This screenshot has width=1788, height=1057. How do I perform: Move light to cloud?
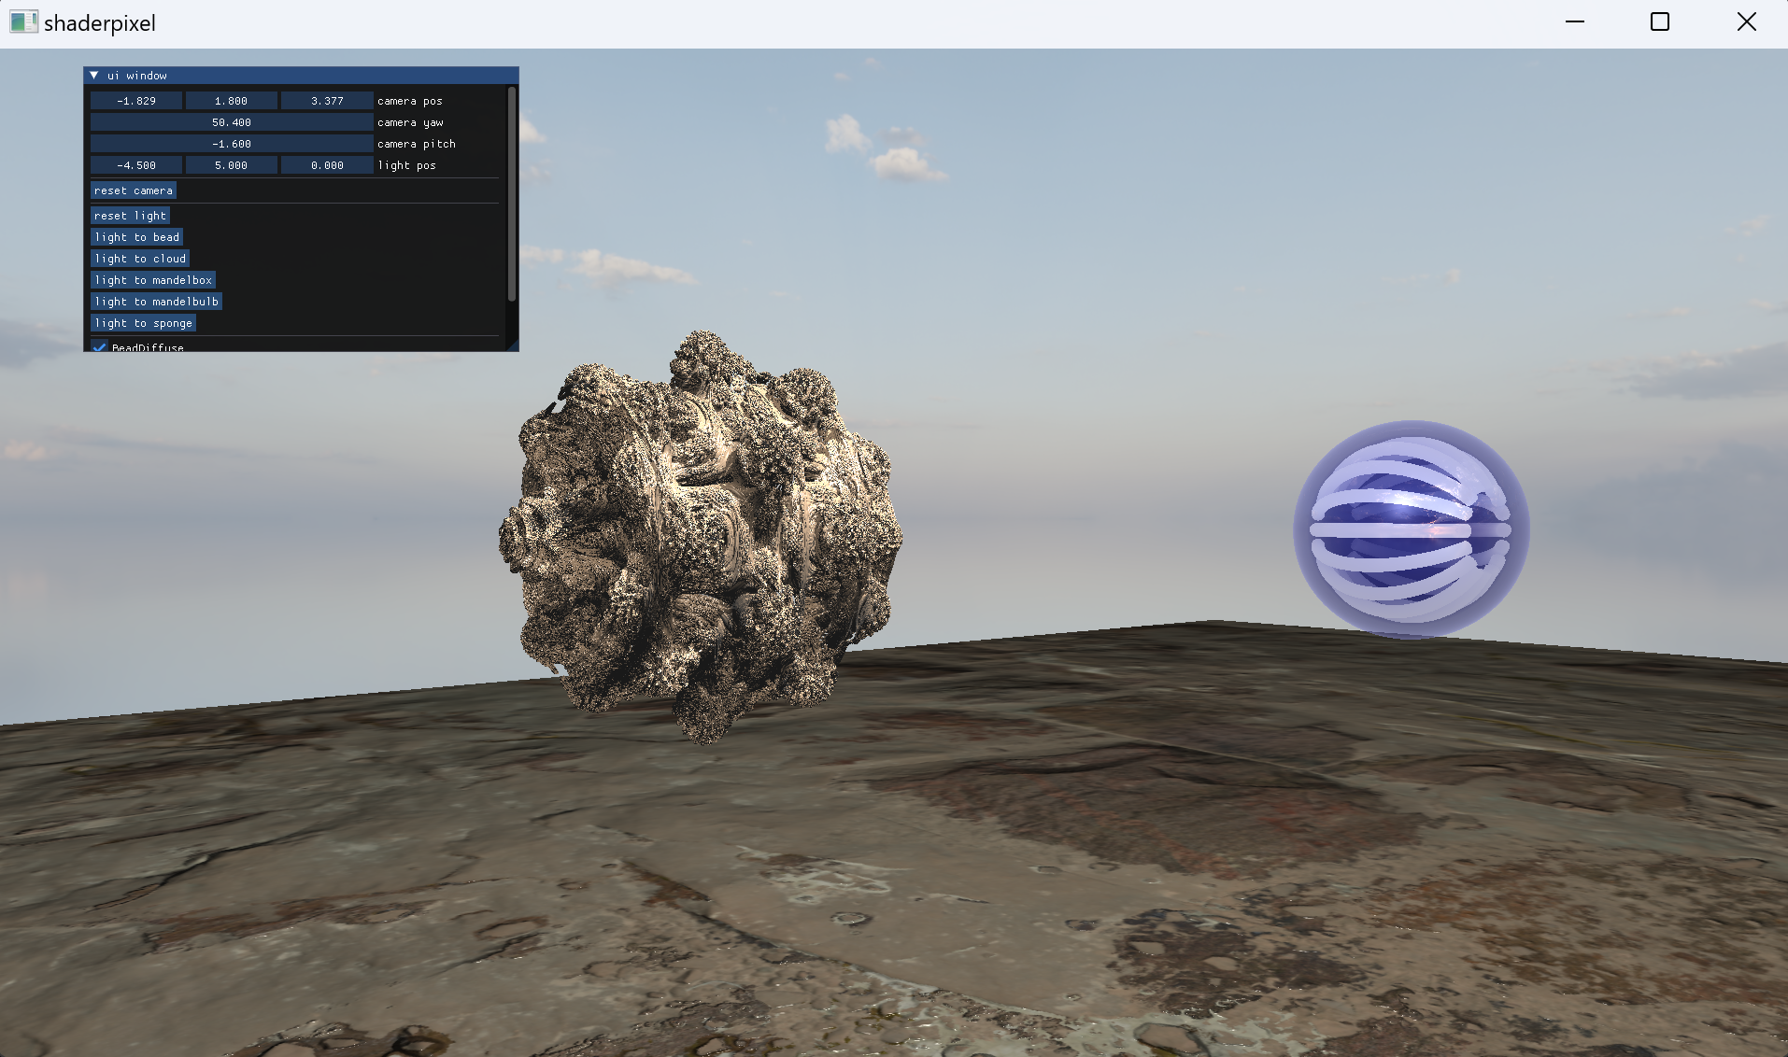pyautogui.click(x=140, y=259)
